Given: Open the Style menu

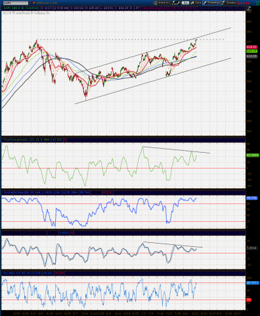Looking at the screenshot, I should 196,3.
